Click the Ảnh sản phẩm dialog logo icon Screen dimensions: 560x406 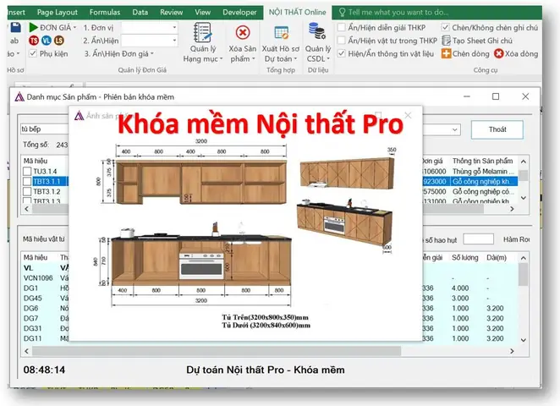coord(79,115)
